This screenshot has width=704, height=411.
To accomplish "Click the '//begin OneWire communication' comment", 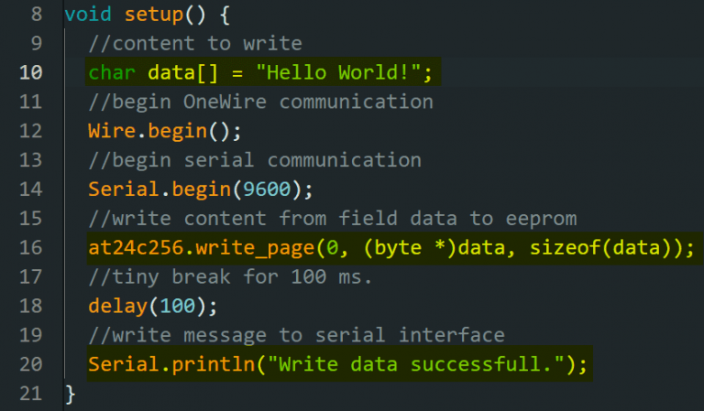I will click(x=260, y=102).
